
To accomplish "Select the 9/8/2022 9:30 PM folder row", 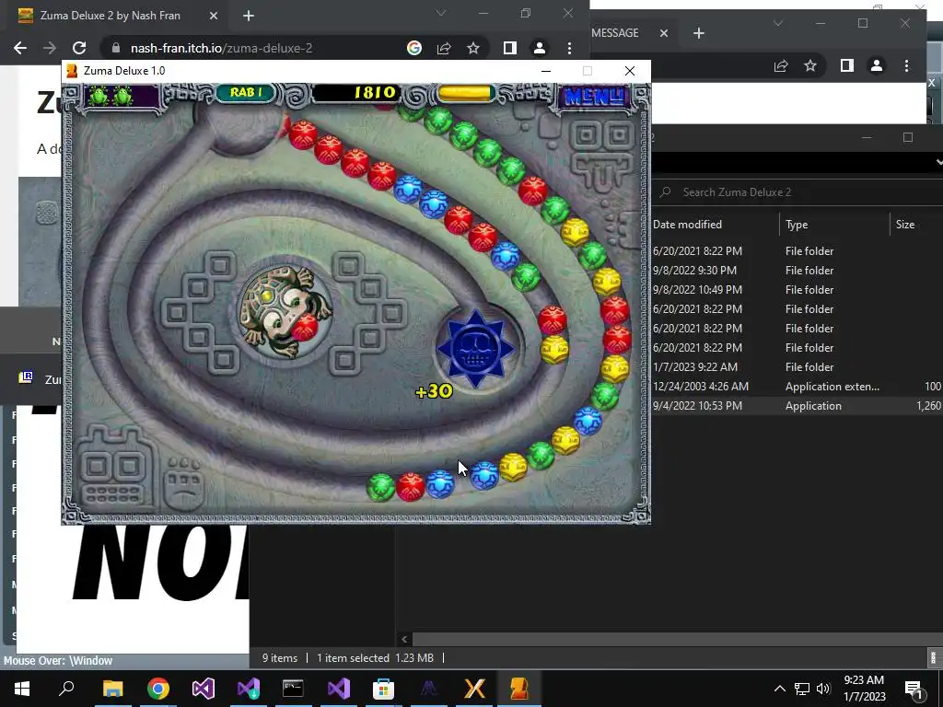I will click(x=797, y=271).
